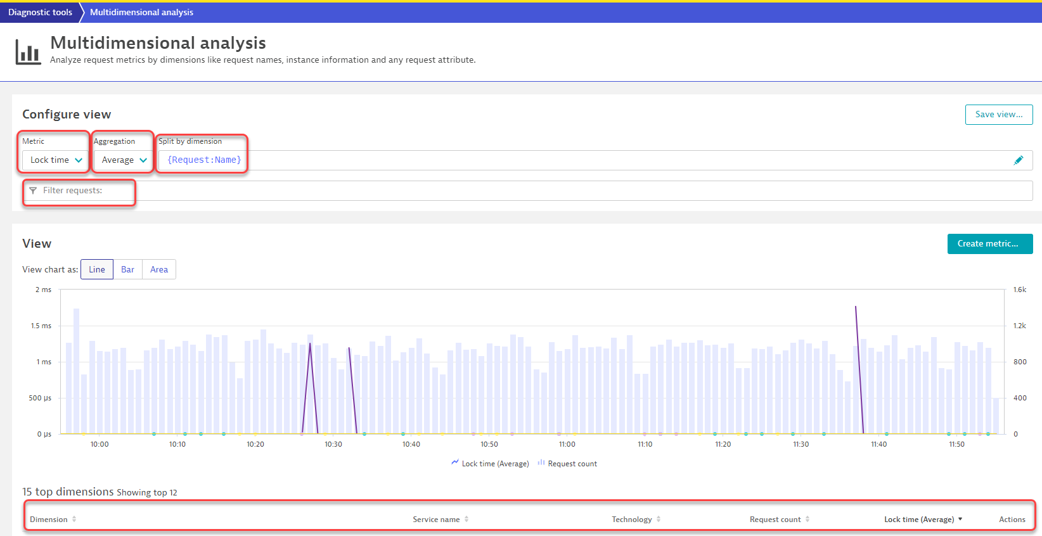The height and width of the screenshot is (536, 1042).
Task: Toggle Request count legend series
Action: point(567,464)
